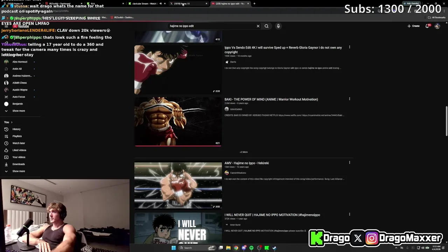Open AMV - Hajime no Ippo - Hekireki title
Image resolution: width=448 pixels, height=252 pixels.
(247, 163)
